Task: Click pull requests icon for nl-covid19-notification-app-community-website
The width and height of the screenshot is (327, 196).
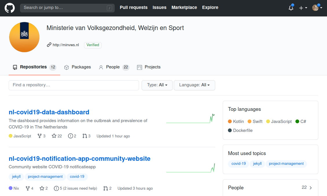Action: [106, 188]
